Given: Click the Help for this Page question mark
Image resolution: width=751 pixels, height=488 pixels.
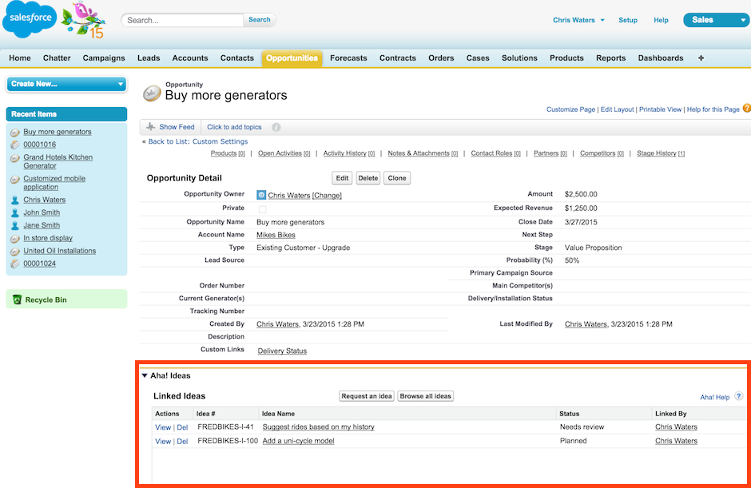Looking at the screenshot, I should [x=746, y=109].
